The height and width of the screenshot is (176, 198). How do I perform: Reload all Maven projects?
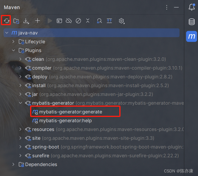(x=6, y=21)
